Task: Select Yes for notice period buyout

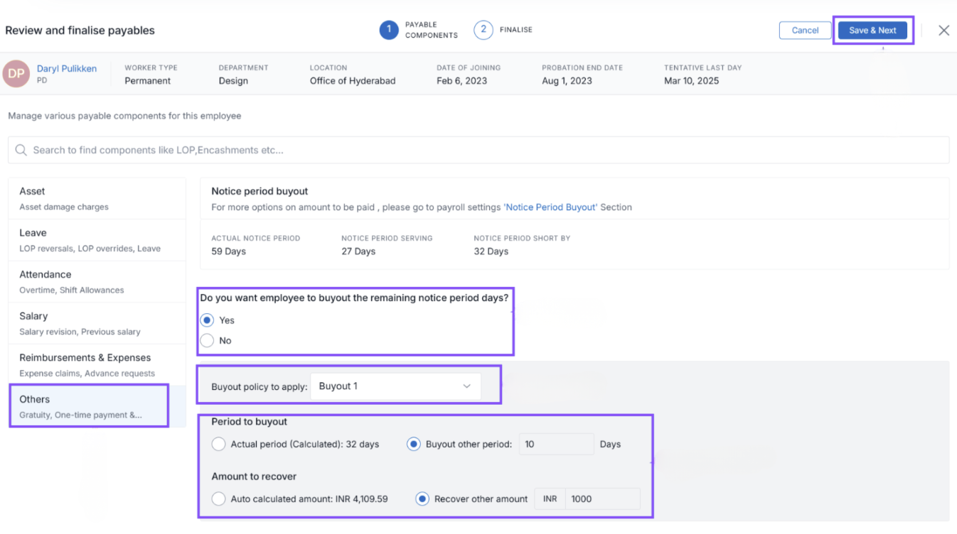Action: [207, 320]
